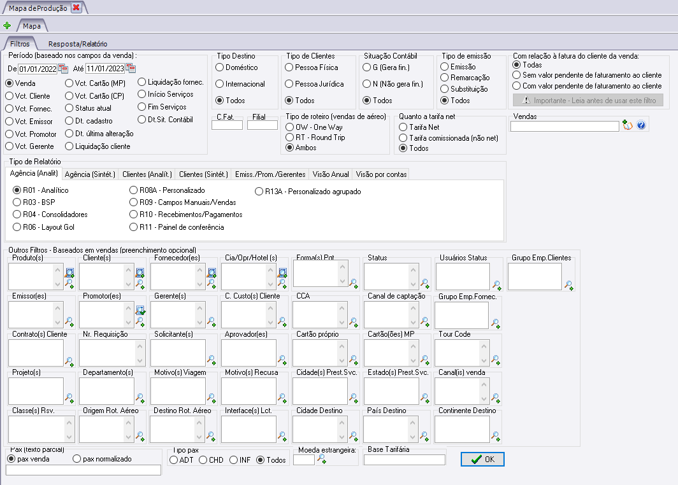
Task: Open the Emiss./Prom./Gerentes tab
Action: pyautogui.click(x=270, y=174)
